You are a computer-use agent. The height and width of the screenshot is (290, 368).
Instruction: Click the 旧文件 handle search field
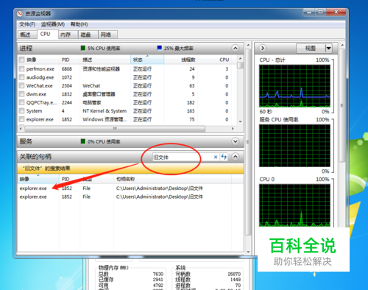(183, 157)
